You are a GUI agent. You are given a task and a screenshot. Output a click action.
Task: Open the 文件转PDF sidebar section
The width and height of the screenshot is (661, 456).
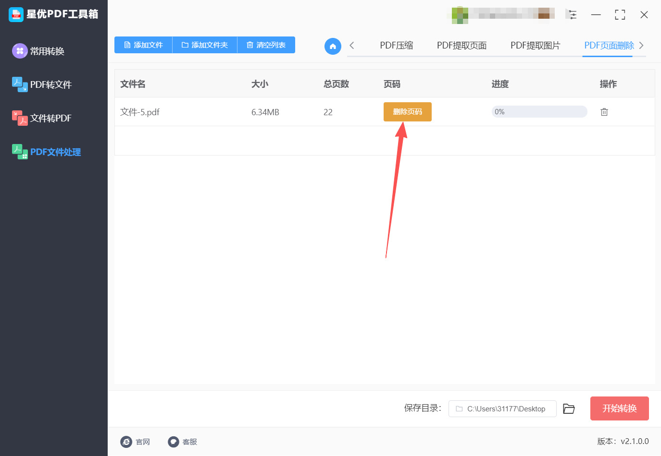(x=42, y=118)
